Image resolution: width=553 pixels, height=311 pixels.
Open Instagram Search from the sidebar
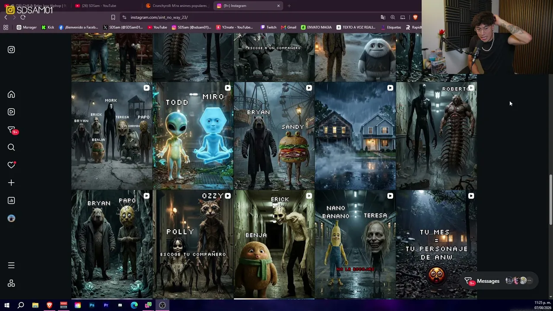tap(11, 147)
